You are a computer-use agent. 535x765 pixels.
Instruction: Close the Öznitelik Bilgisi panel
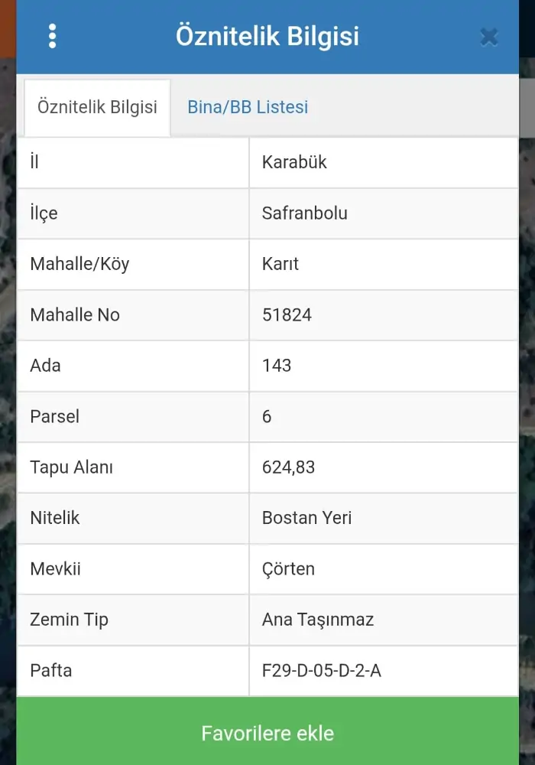pos(489,37)
